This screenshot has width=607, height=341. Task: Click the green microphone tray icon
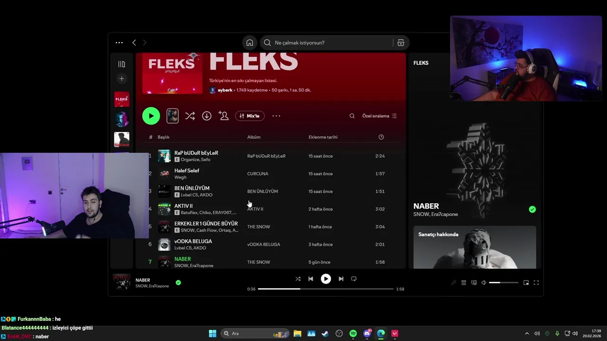[557, 333]
